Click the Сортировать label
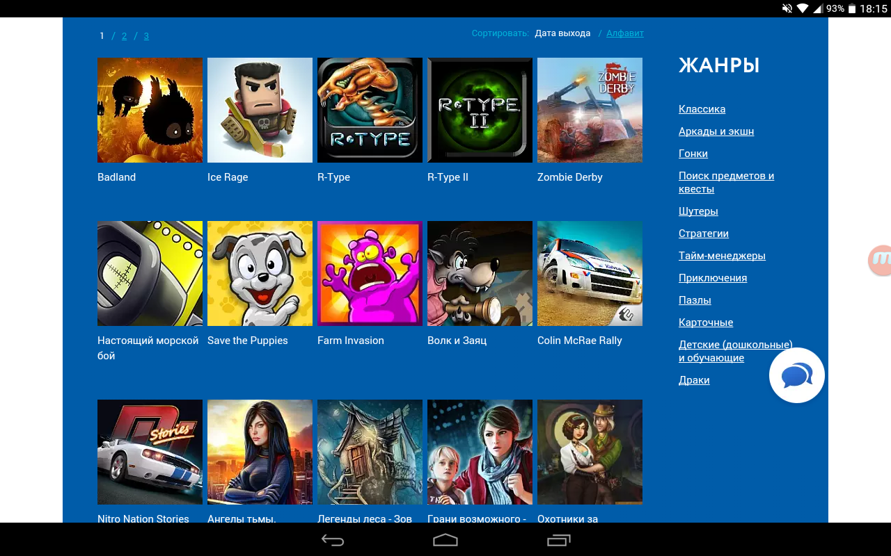The image size is (891, 556). (x=500, y=33)
